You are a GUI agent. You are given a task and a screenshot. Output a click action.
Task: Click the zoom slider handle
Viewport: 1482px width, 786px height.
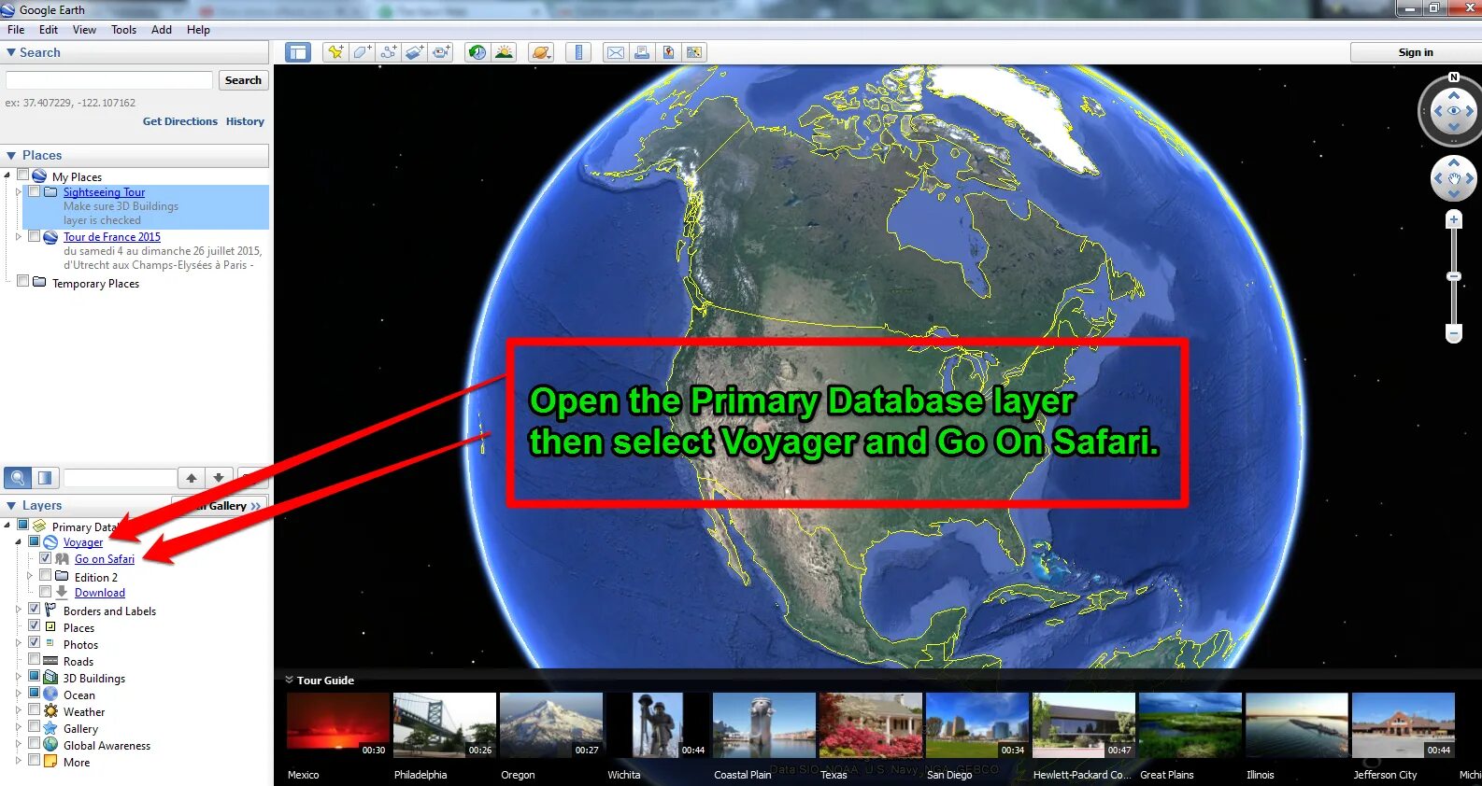coord(1454,276)
